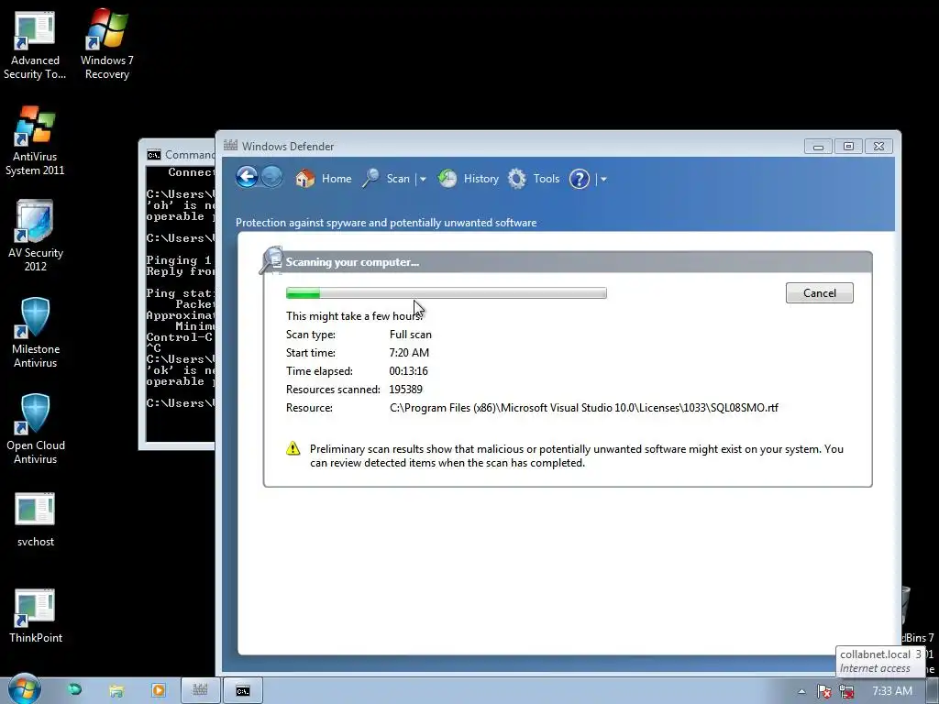Viewport: 939px width, 704px height.
Task: Open the Open Cloud Antivirus shield icon
Action: coord(36,429)
